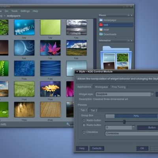Open the preview Combobox
The image size is (158, 158).
(x=132, y=134)
